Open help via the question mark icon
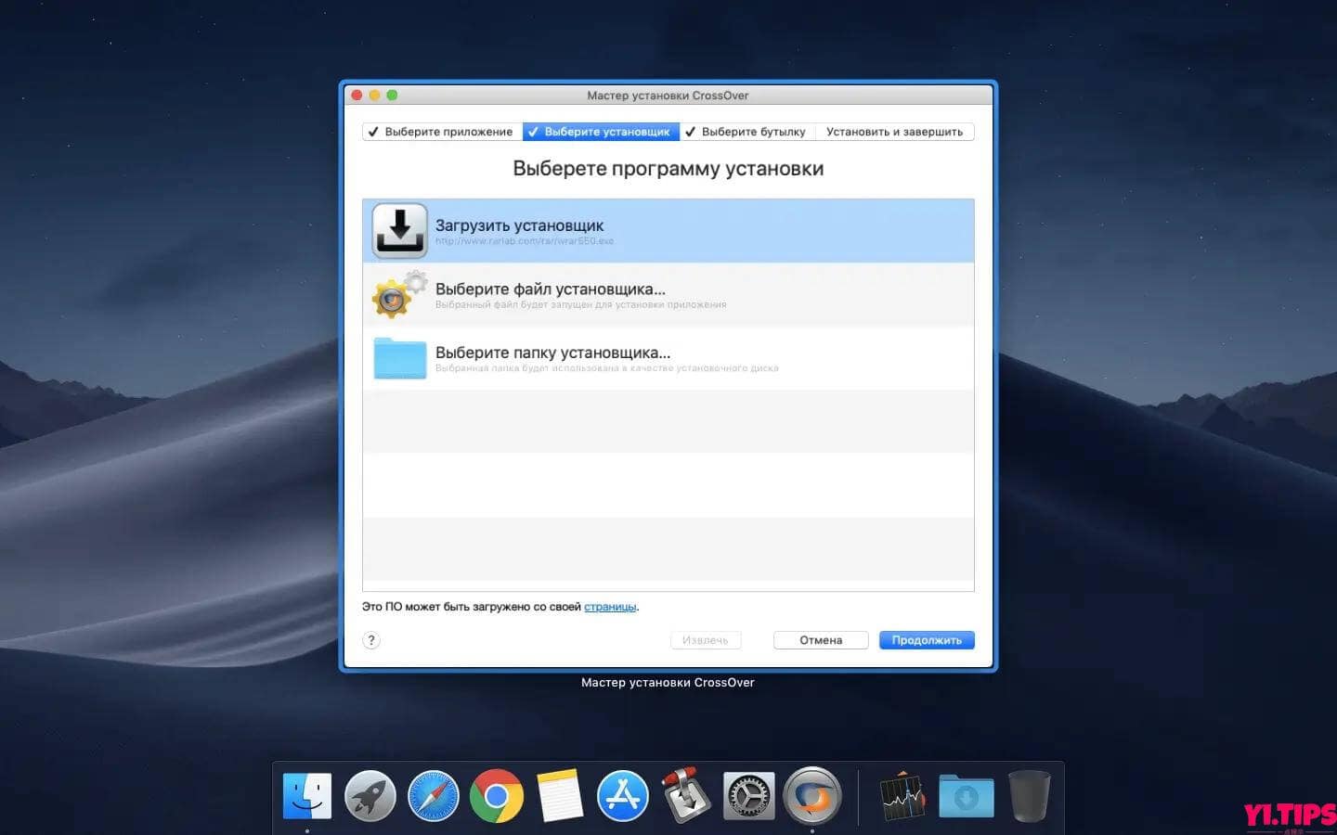Image resolution: width=1337 pixels, height=835 pixels. pos(371,639)
